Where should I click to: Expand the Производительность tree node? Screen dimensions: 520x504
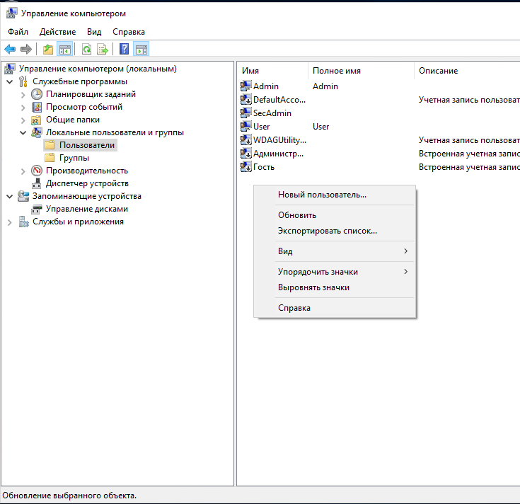click(x=23, y=171)
